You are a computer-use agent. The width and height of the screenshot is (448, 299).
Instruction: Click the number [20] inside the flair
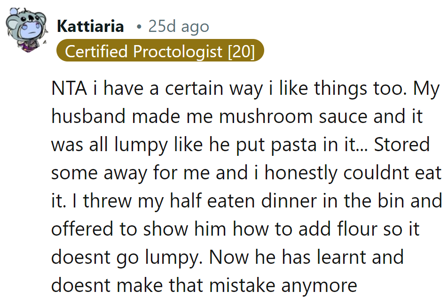241,51
